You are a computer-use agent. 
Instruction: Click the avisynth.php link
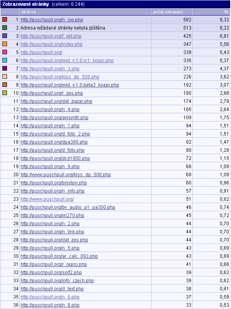55,118
